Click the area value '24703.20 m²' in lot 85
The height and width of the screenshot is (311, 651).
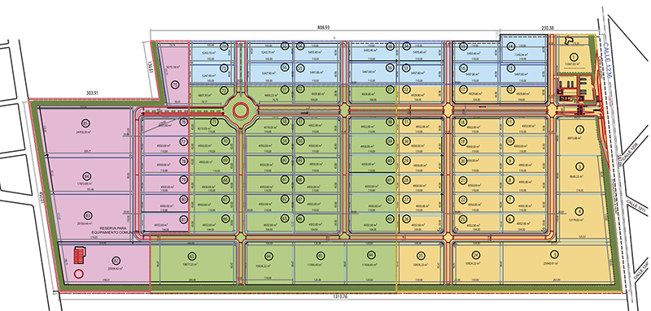click(x=83, y=132)
